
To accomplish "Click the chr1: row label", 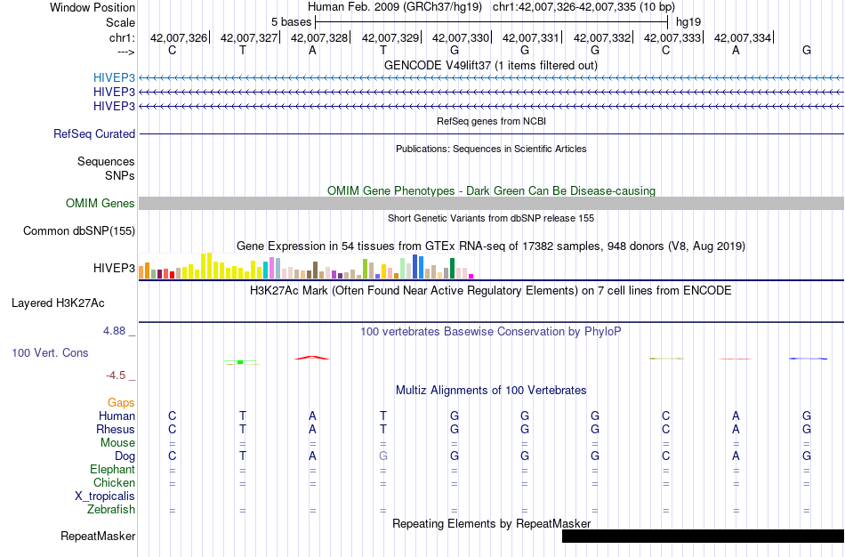I will tap(122, 37).
